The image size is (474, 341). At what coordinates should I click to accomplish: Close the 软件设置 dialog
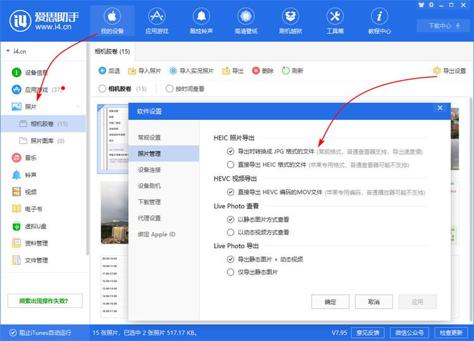(x=440, y=108)
